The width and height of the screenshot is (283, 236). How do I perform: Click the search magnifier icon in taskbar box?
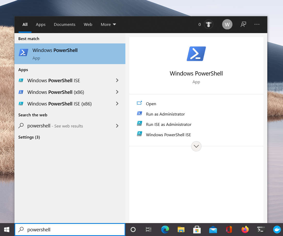pyautogui.click(x=21, y=230)
